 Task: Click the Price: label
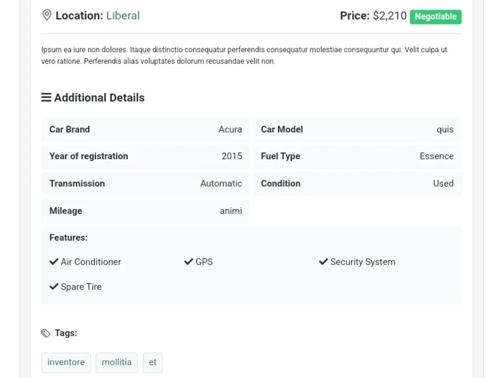coord(355,16)
